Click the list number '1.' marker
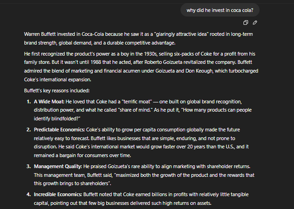 (x=28, y=102)
